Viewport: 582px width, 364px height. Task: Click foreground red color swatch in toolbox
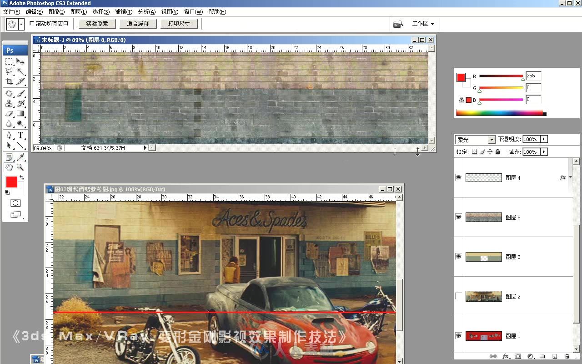pos(11,182)
